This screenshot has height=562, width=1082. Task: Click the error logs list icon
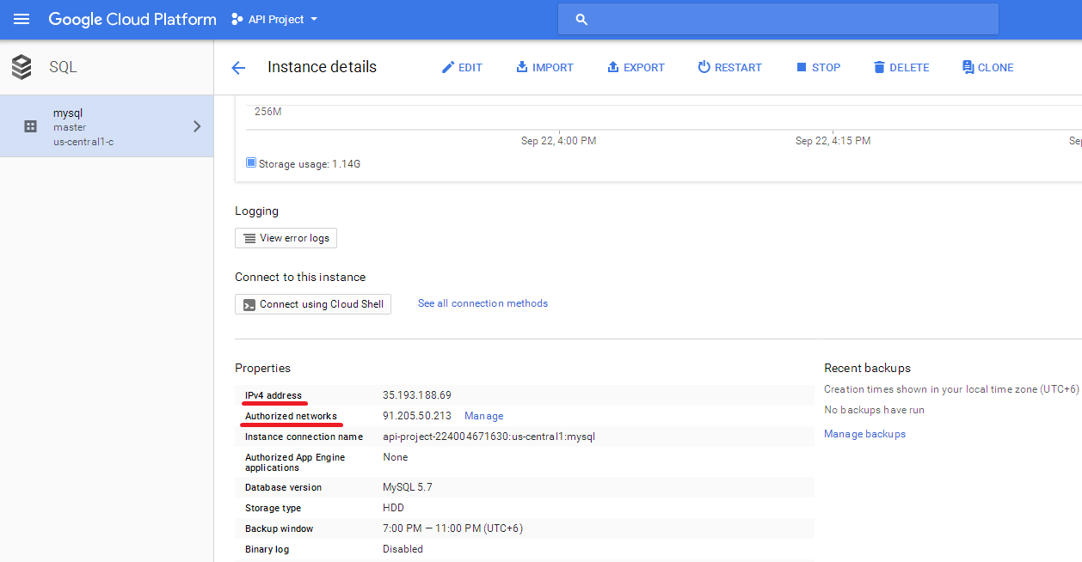click(249, 238)
